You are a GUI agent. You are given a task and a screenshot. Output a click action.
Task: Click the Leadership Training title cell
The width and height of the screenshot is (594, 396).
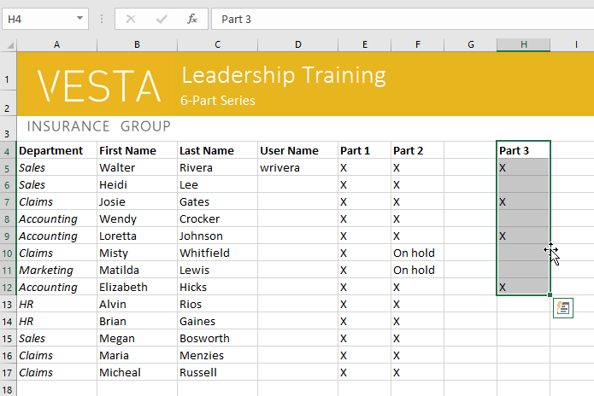282,75
